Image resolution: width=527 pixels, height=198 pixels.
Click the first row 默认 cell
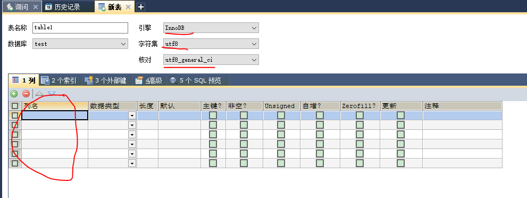click(180, 115)
